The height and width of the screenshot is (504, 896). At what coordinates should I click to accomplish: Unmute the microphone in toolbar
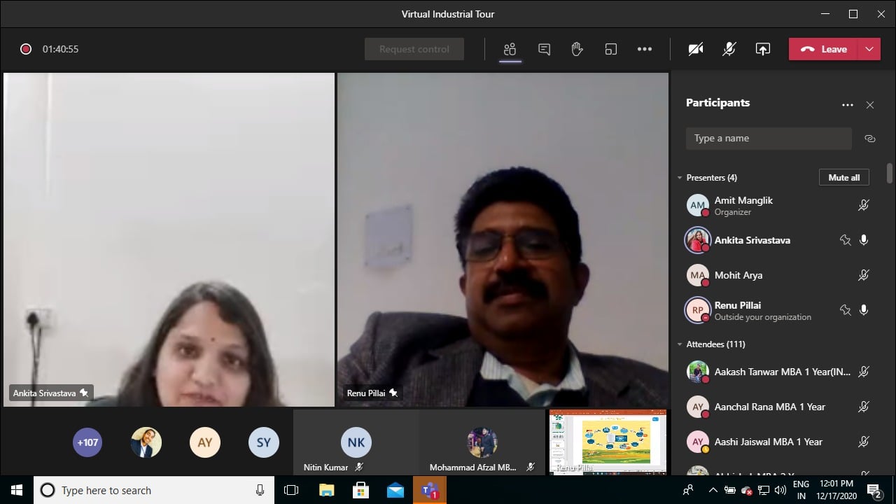(x=729, y=49)
